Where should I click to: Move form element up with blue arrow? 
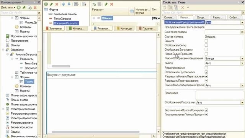pyautogui.click(x=64, y=4)
